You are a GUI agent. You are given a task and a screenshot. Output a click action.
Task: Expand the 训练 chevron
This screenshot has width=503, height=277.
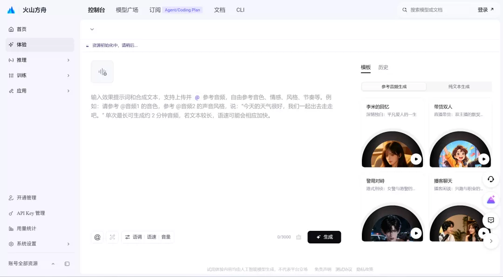[x=68, y=76]
